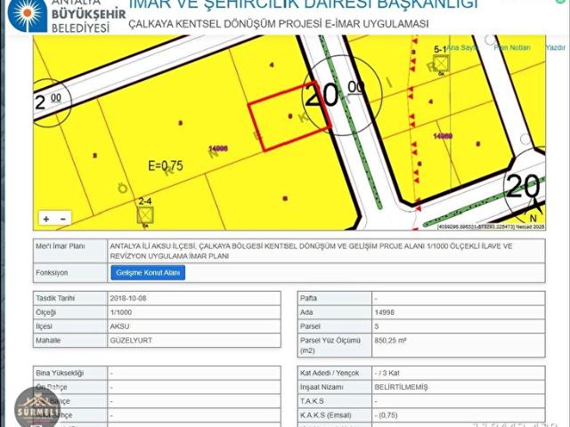Click the E=0.75 label on the map
Screen dimensions: 570x427
pos(166,165)
